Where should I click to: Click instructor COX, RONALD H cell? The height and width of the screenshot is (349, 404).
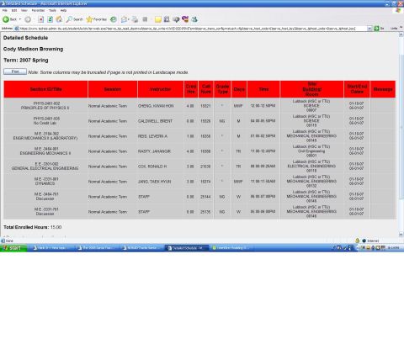click(x=161, y=167)
